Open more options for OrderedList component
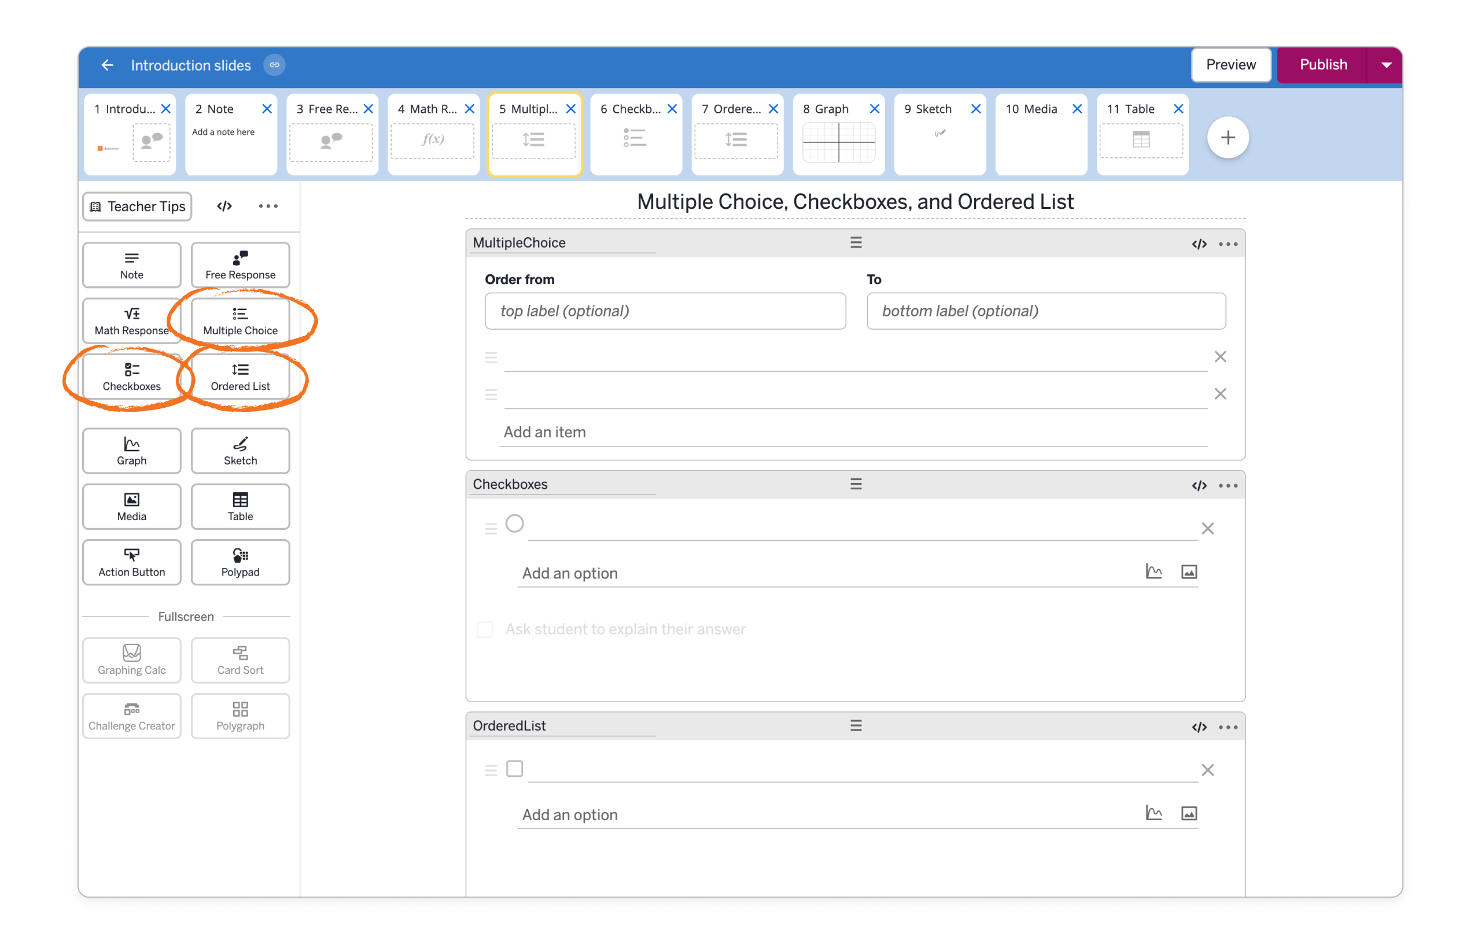This screenshot has height=944, width=1481. pyautogui.click(x=1228, y=727)
